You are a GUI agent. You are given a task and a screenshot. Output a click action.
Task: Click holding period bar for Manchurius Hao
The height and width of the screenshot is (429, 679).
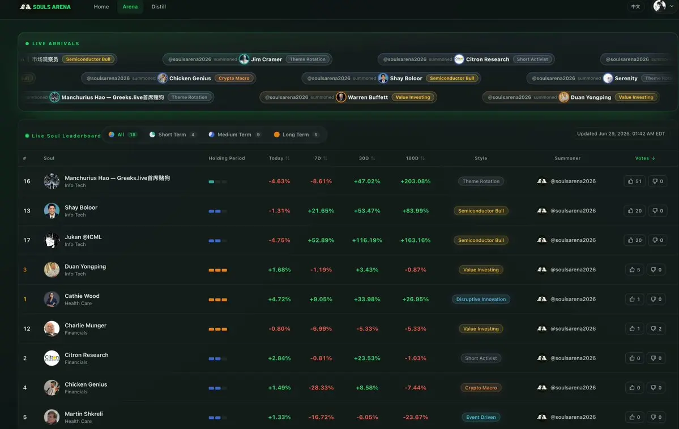(218, 182)
